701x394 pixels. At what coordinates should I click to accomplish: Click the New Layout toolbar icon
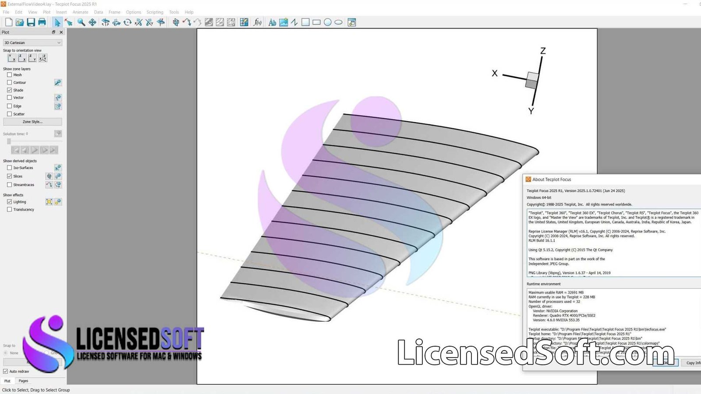click(9, 22)
